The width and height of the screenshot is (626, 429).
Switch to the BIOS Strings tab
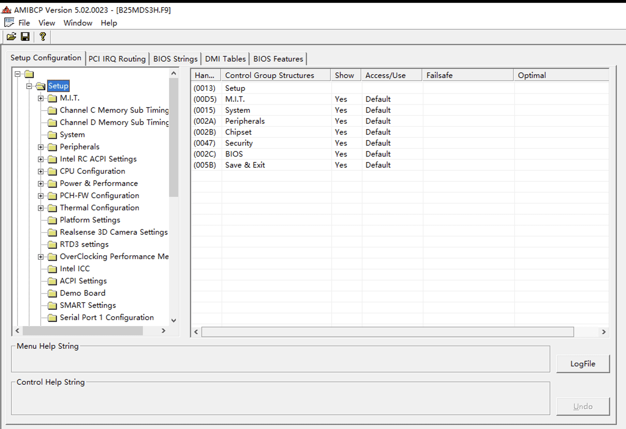(x=175, y=59)
